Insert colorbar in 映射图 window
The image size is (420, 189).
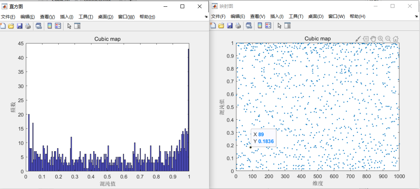(x=260, y=25)
